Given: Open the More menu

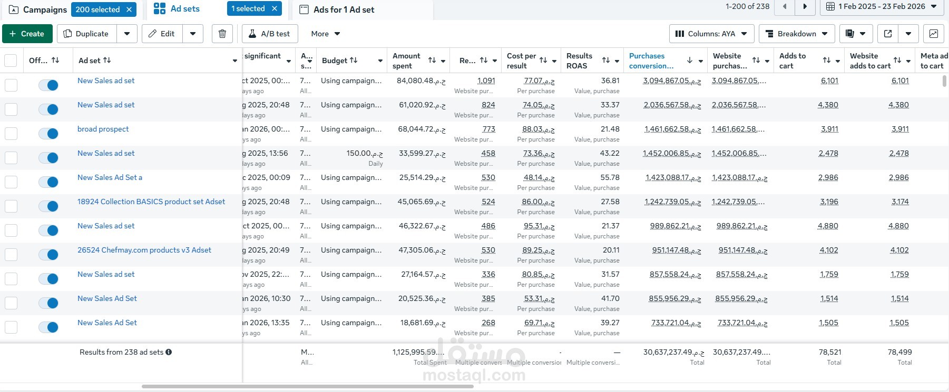Looking at the screenshot, I should click(326, 34).
